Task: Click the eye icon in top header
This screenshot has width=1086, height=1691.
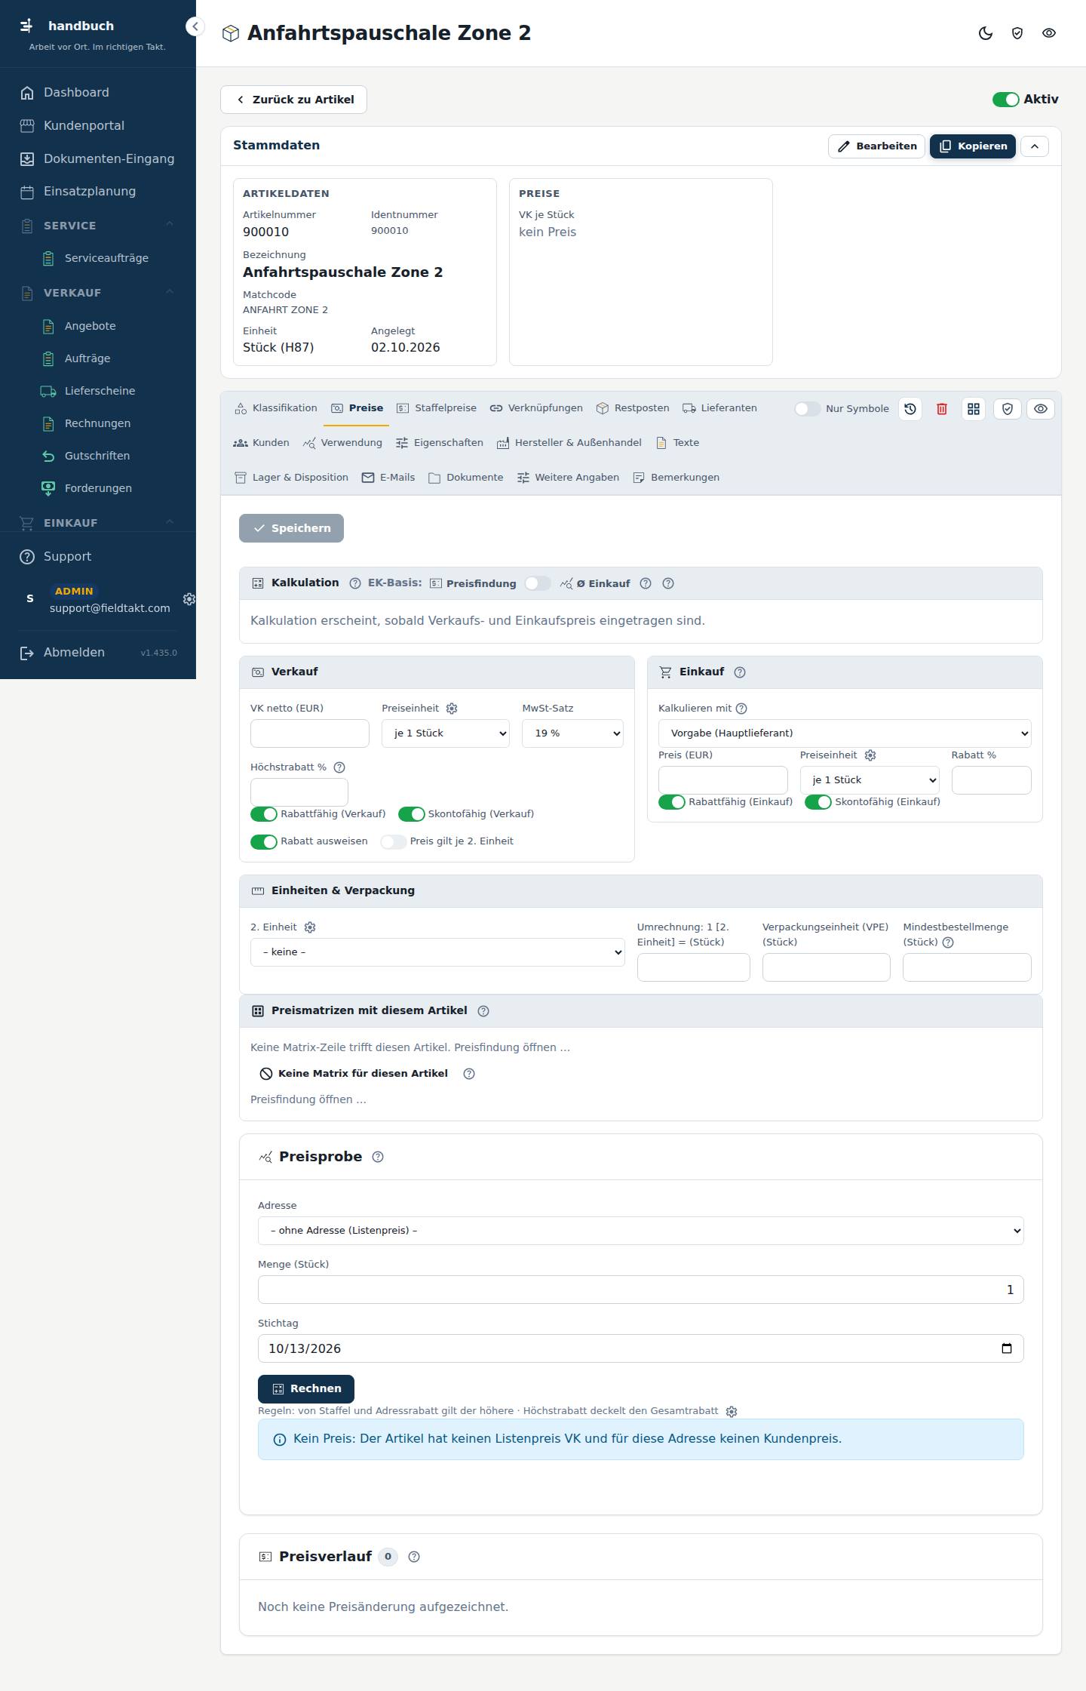Action: (1049, 33)
